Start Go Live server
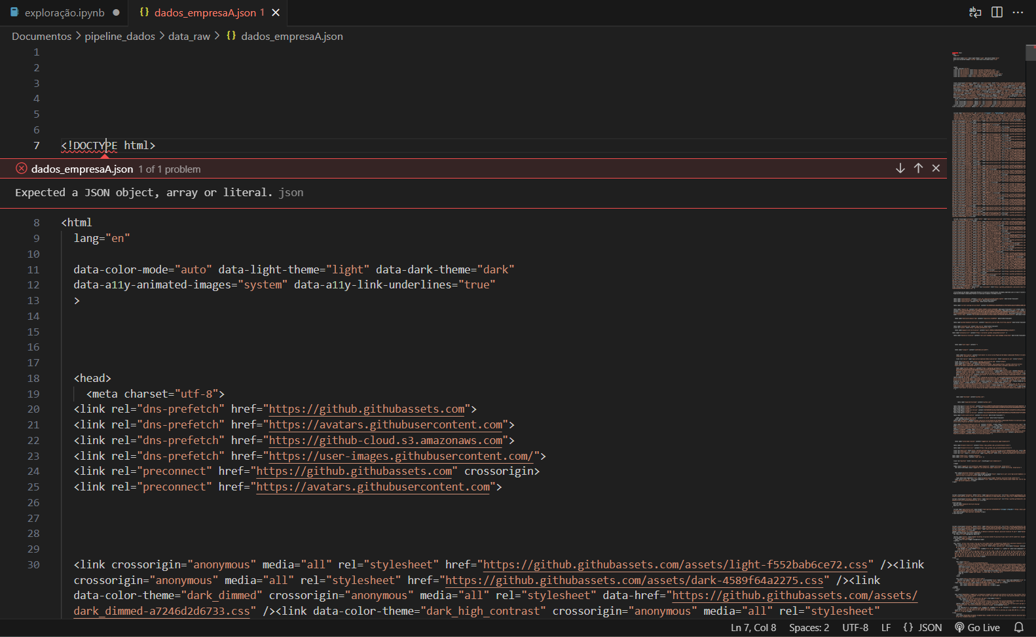 click(977, 628)
